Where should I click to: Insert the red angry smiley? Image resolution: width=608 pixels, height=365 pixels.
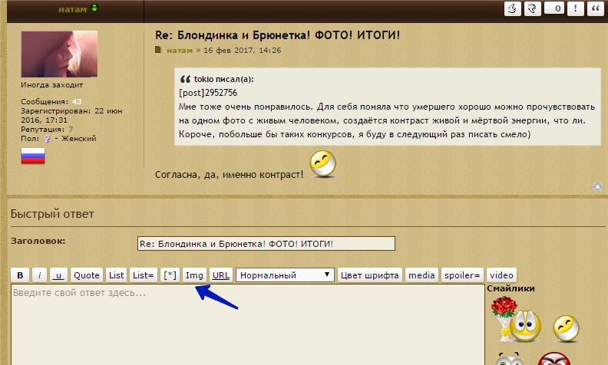(554, 358)
